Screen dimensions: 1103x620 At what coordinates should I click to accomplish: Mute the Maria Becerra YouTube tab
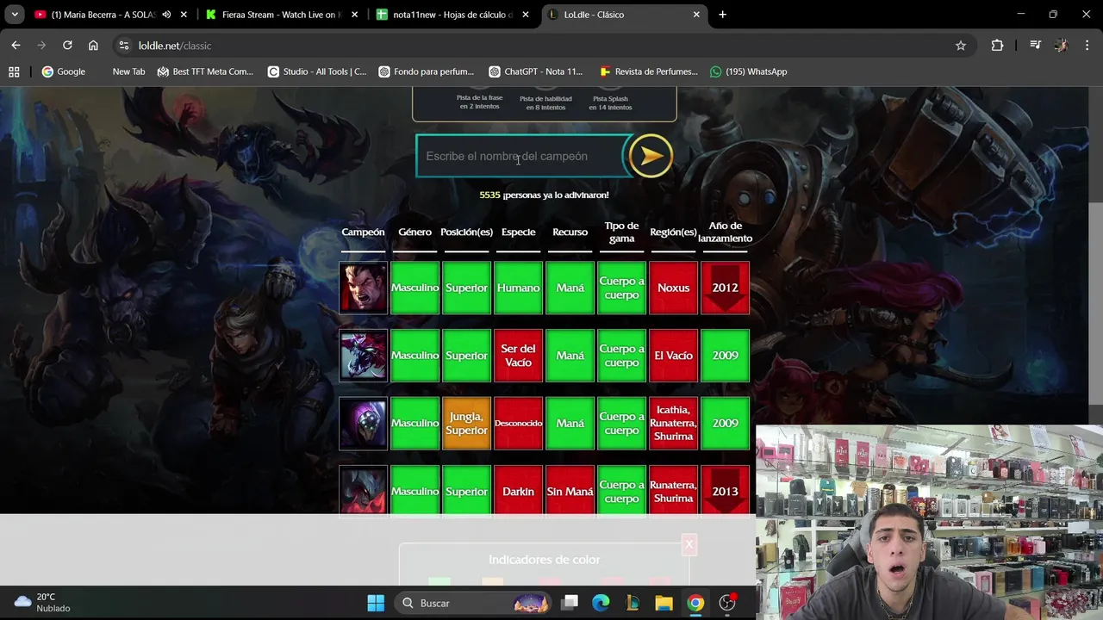coord(166,15)
